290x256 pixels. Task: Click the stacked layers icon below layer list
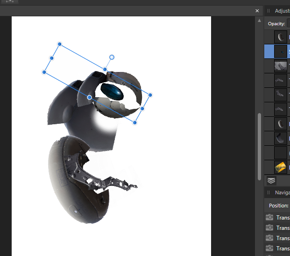[271, 180]
